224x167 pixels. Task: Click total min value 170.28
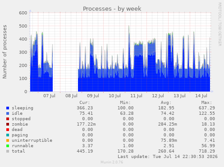pos(125,151)
